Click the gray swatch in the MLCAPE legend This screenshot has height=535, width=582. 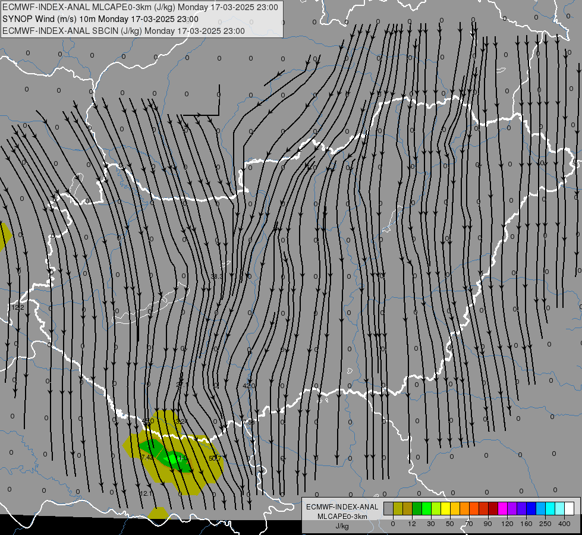point(389,508)
